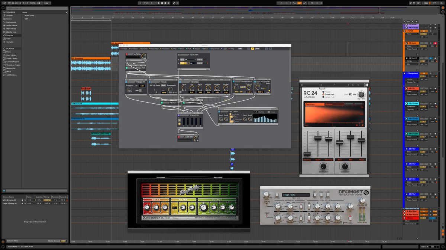Screen dimensions: 446x250
Task: Open Max for Live category
Action: click(x=12, y=32)
